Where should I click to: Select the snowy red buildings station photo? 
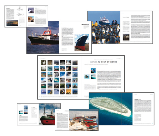[x=84, y=120]
